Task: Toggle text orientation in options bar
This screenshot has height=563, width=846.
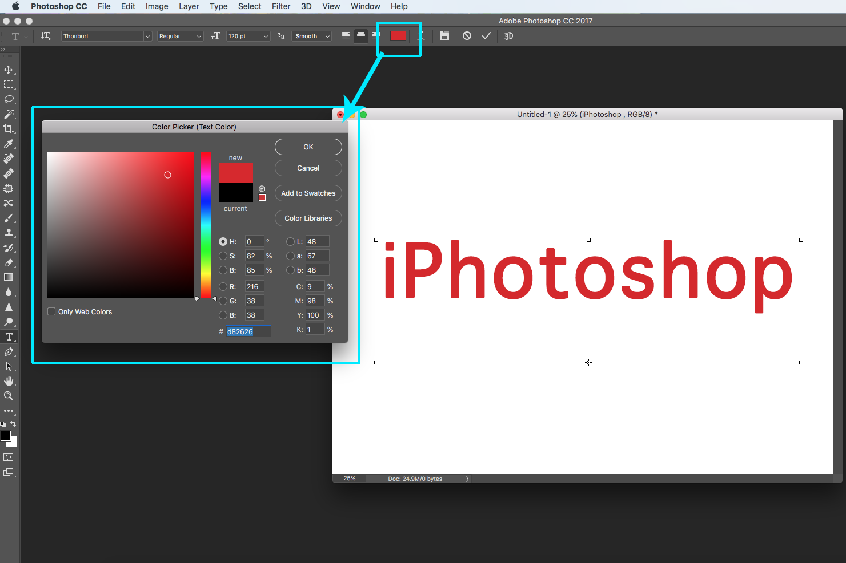Action: [x=46, y=36]
